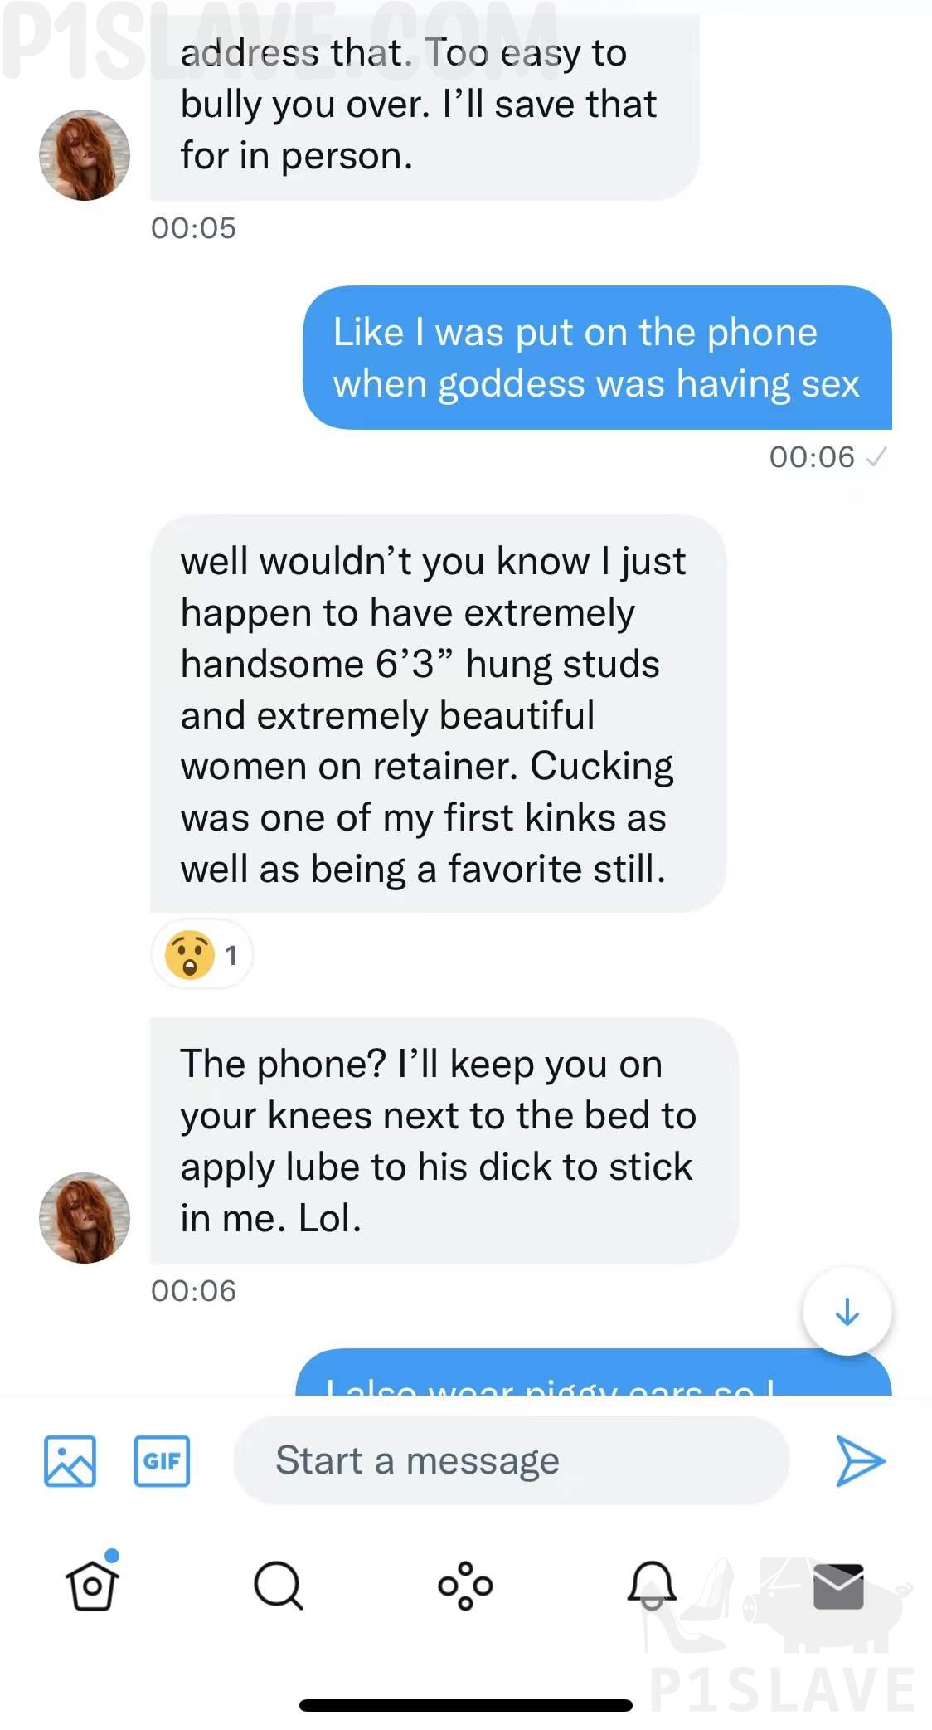Image resolution: width=932 pixels, height=1730 pixels.
Task: Tap the 00:05 timestamp
Action: (x=193, y=228)
